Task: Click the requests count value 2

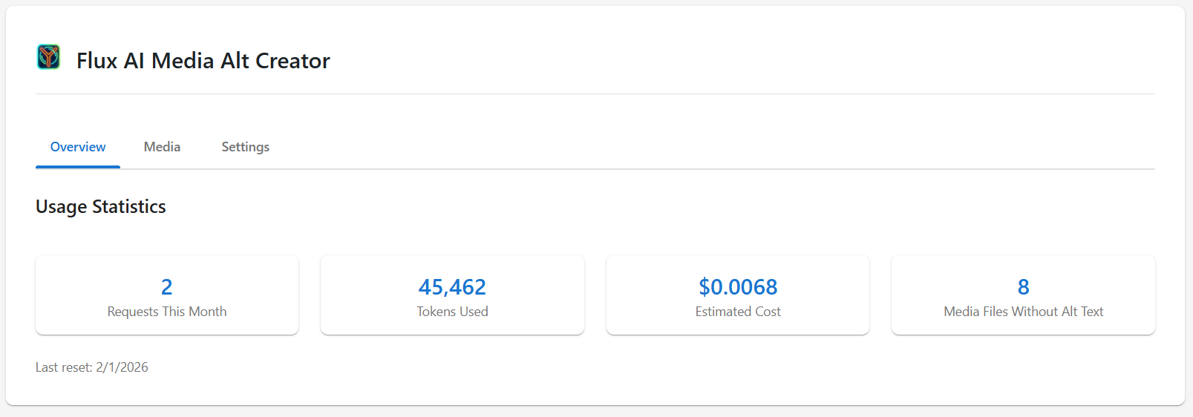Action: tap(167, 287)
